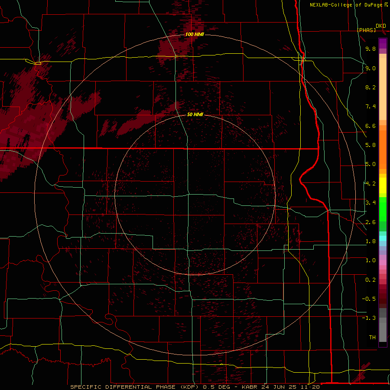Click the pink segment of the color bar
This screenshot has width=390, height=390.
383,263
